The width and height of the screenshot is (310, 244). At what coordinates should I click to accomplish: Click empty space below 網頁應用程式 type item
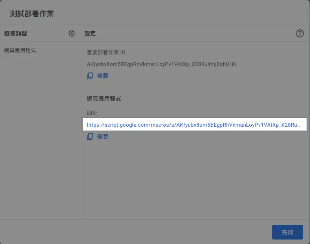[40, 134]
